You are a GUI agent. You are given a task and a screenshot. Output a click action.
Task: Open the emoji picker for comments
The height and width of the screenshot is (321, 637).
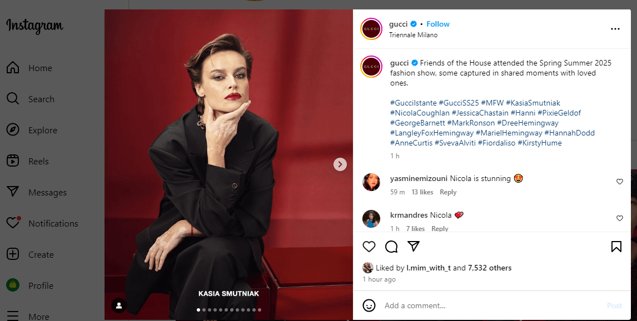(x=368, y=305)
